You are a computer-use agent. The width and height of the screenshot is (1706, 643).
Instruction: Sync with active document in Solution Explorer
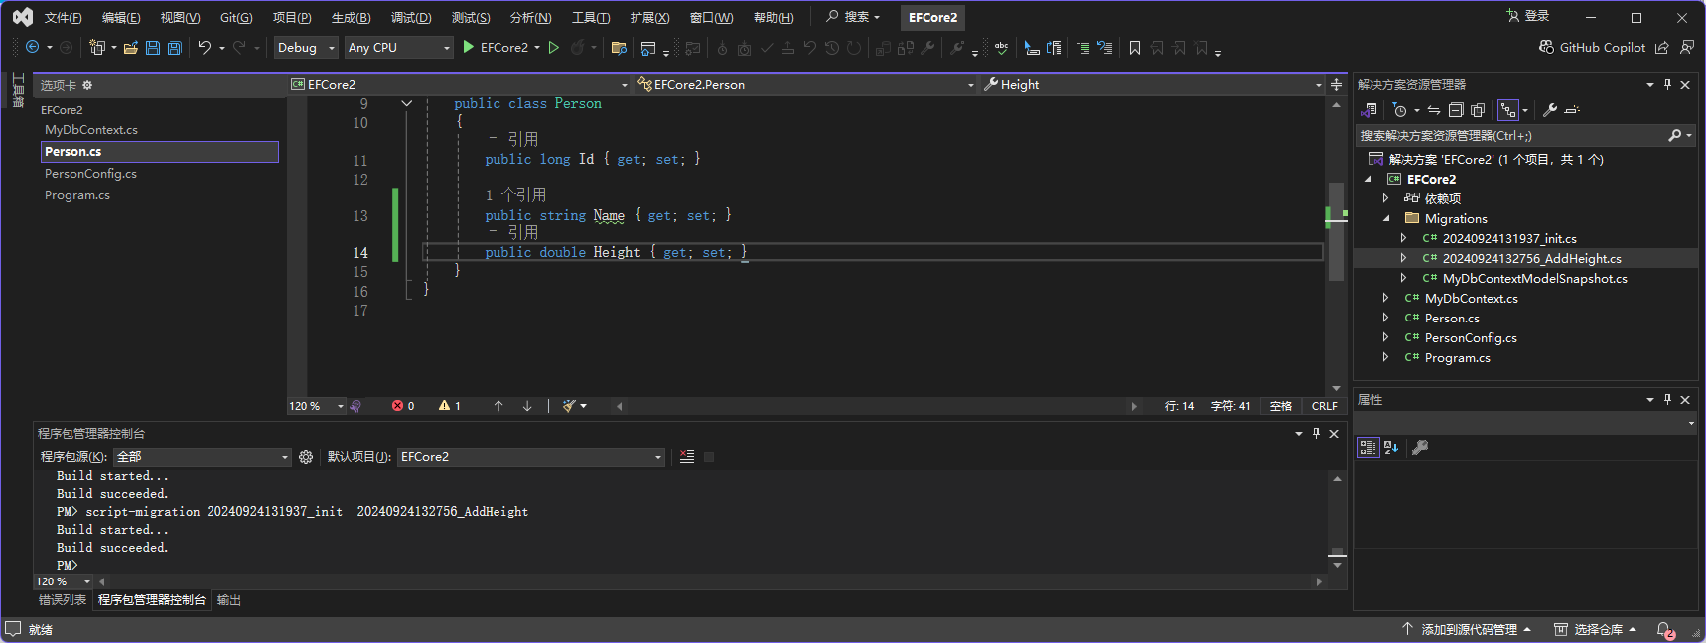click(1434, 110)
